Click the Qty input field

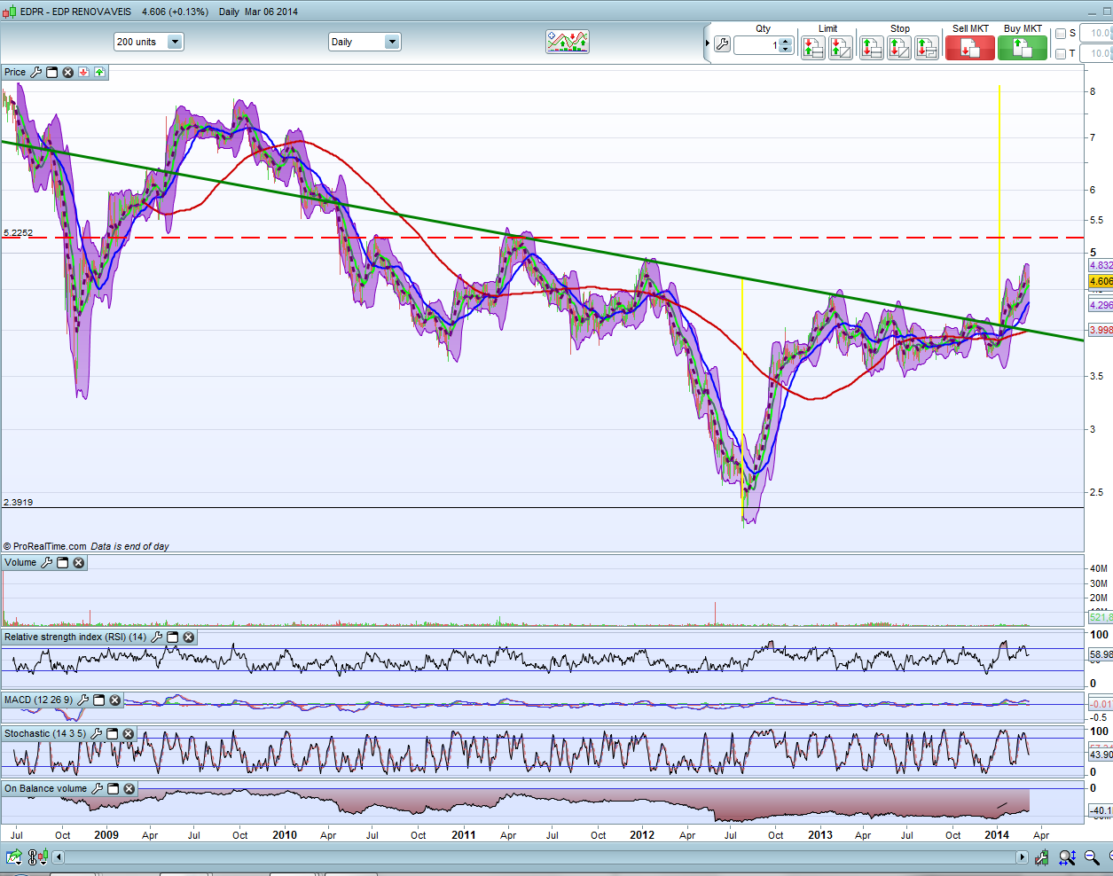point(756,45)
